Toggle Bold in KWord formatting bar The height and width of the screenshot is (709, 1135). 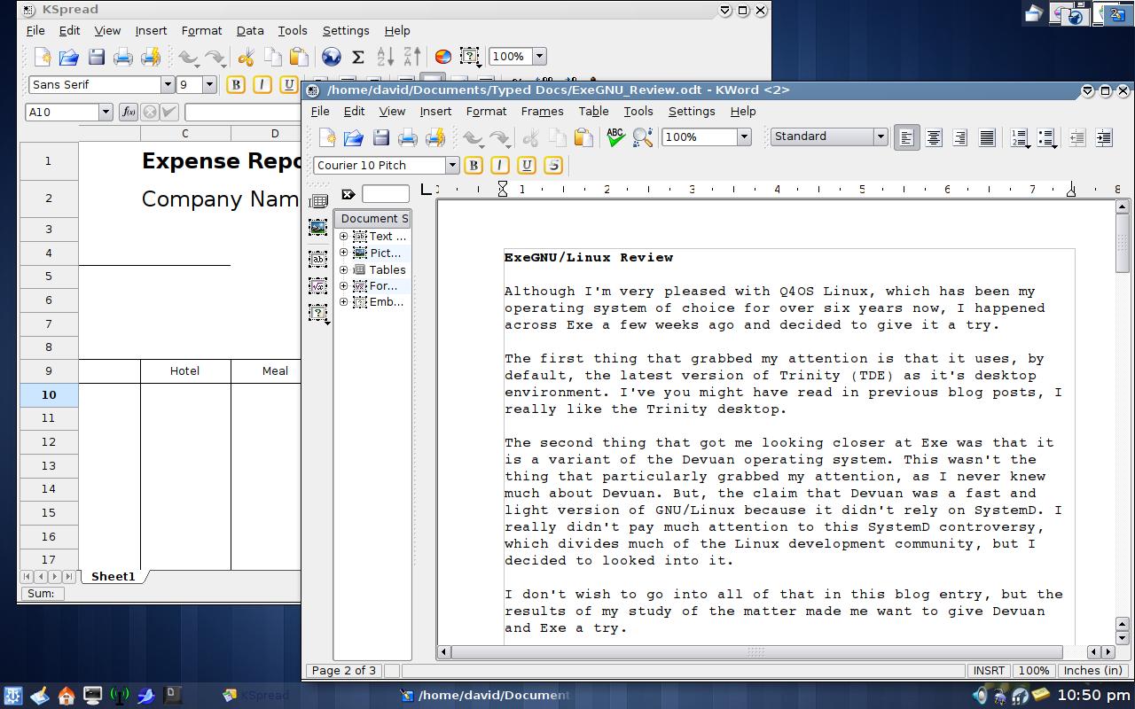tap(474, 165)
